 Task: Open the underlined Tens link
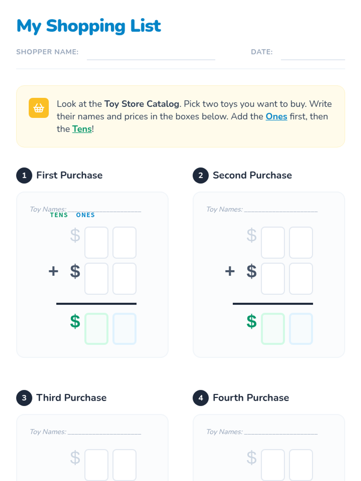pos(82,129)
